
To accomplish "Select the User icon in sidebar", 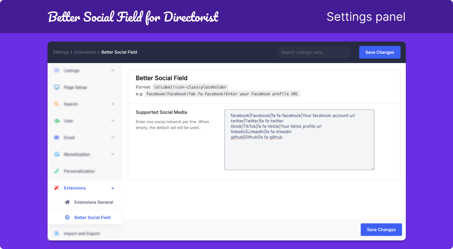I will 57,121.
